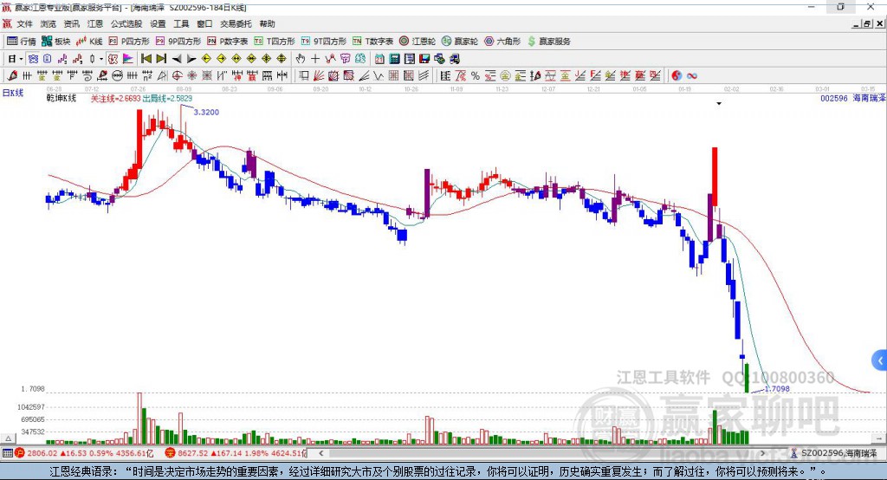Select the crosshair cursor tool
887x480 pixels.
[x=315, y=59]
